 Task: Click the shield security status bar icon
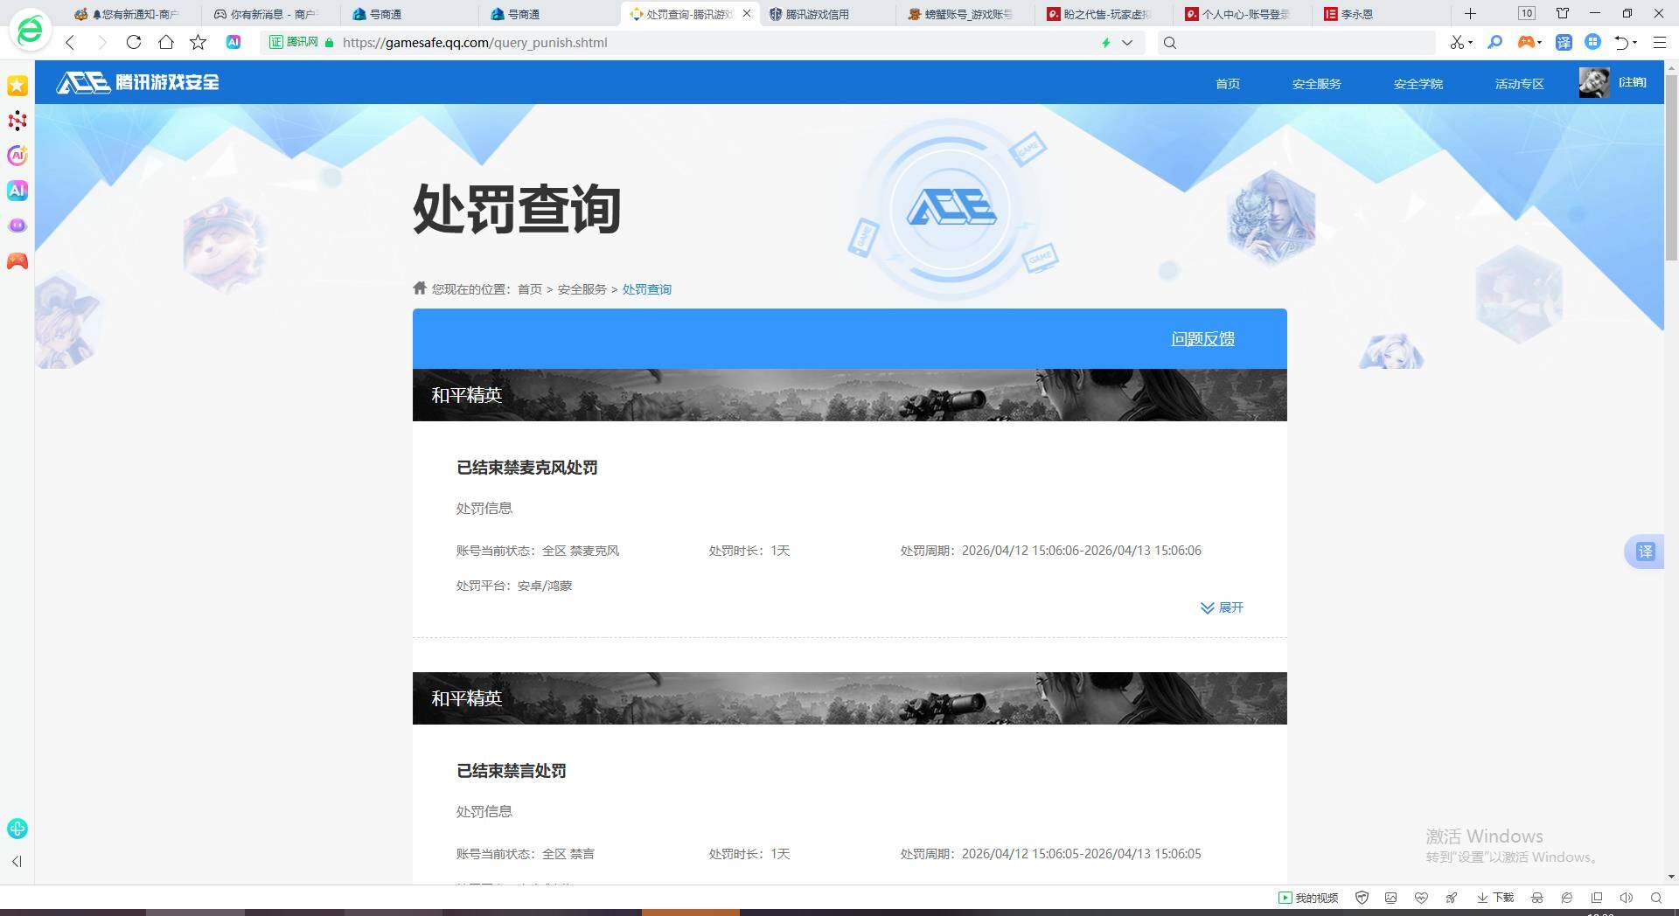(1362, 898)
